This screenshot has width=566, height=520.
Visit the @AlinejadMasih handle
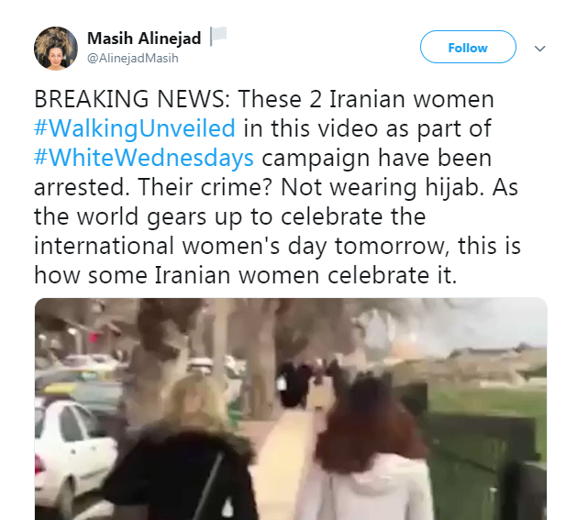[x=133, y=58]
